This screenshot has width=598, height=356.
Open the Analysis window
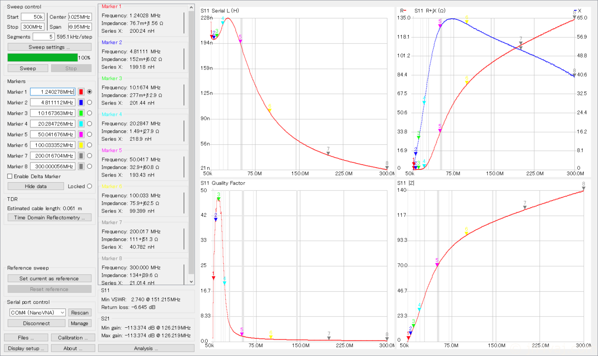[x=146, y=348]
